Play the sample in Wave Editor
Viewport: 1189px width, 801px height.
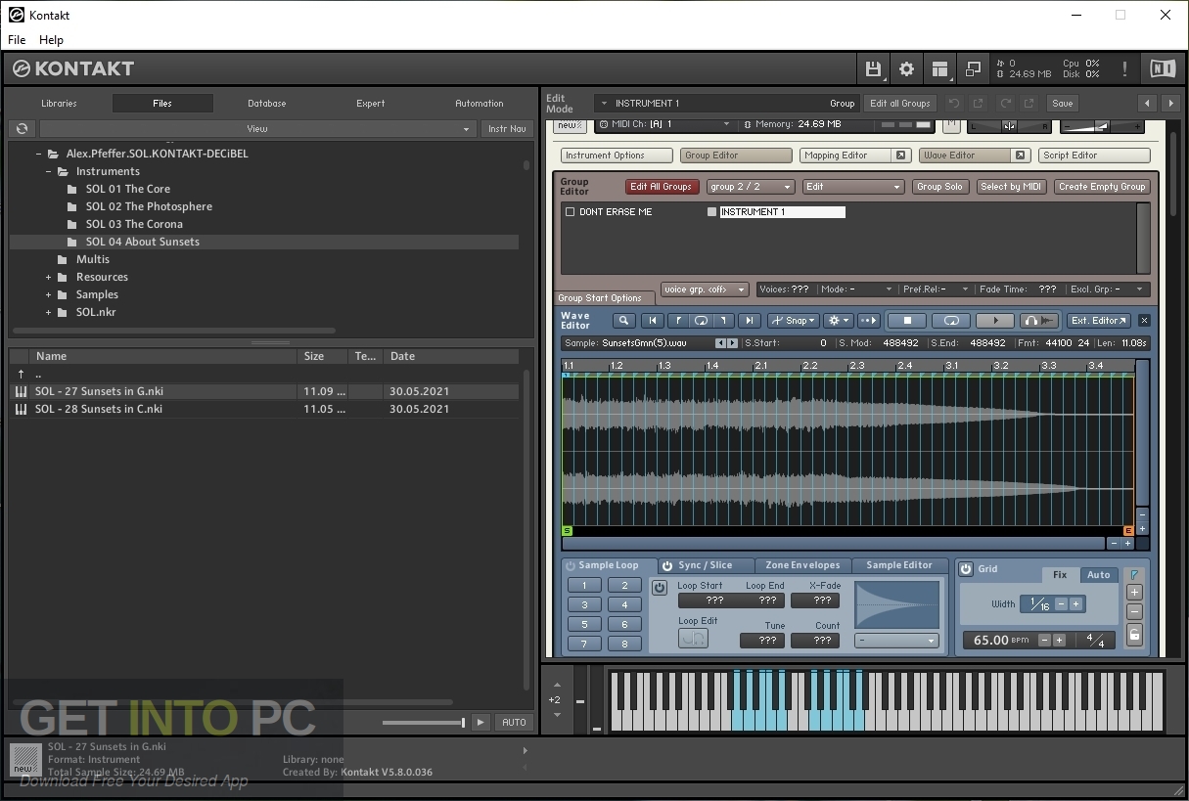[995, 321]
